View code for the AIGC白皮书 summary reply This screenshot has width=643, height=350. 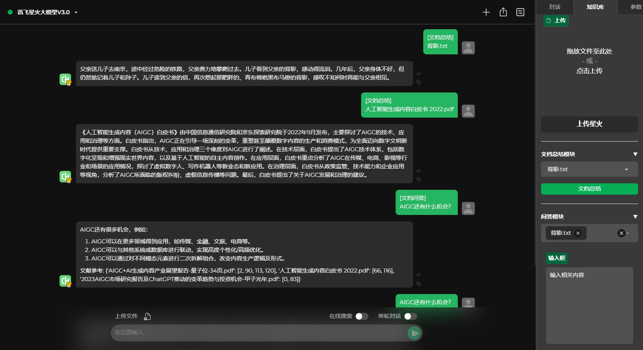coord(418,171)
